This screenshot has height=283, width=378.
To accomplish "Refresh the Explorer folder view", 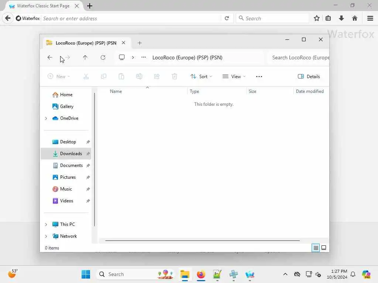I will tap(103, 57).
